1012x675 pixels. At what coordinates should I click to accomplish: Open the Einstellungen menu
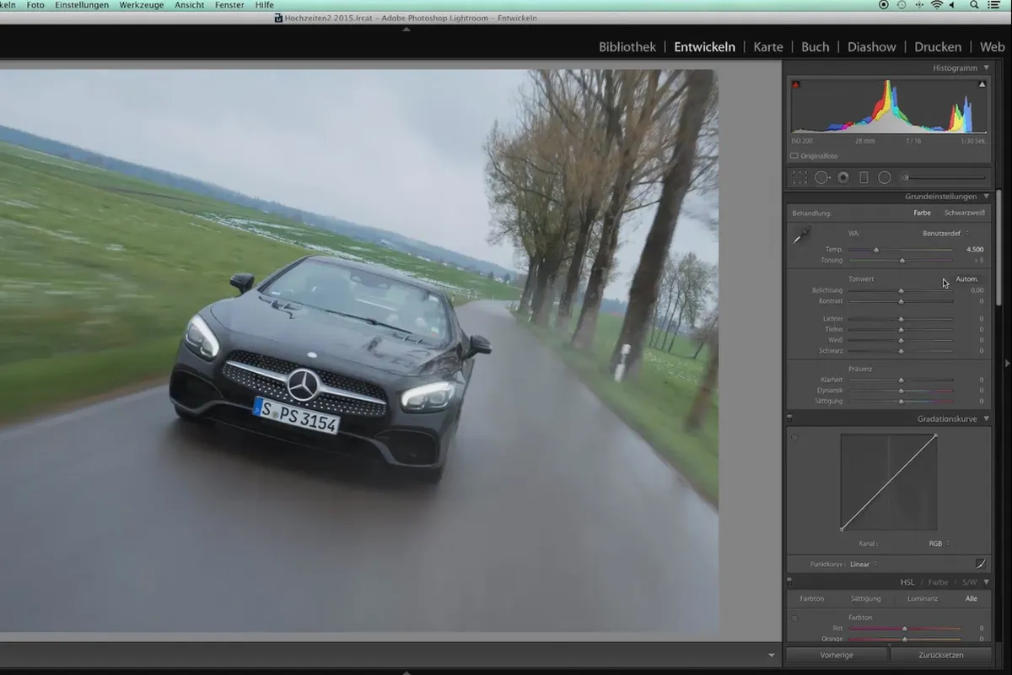[82, 5]
